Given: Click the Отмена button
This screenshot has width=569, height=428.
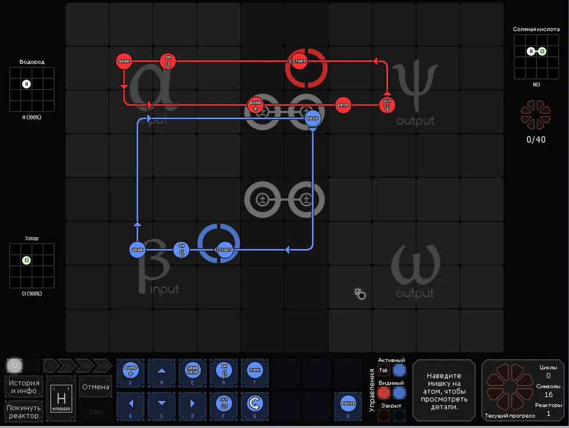Looking at the screenshot, I should tap(96, 387).
